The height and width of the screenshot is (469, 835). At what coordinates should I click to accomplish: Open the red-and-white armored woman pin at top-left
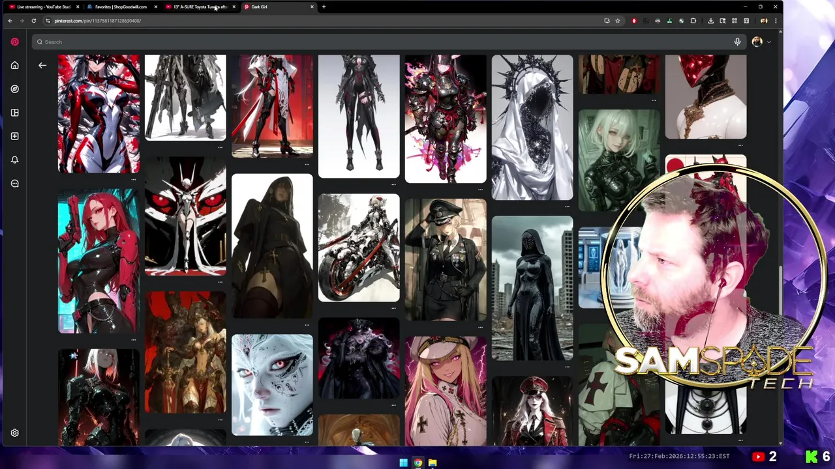tap(99, 113)
